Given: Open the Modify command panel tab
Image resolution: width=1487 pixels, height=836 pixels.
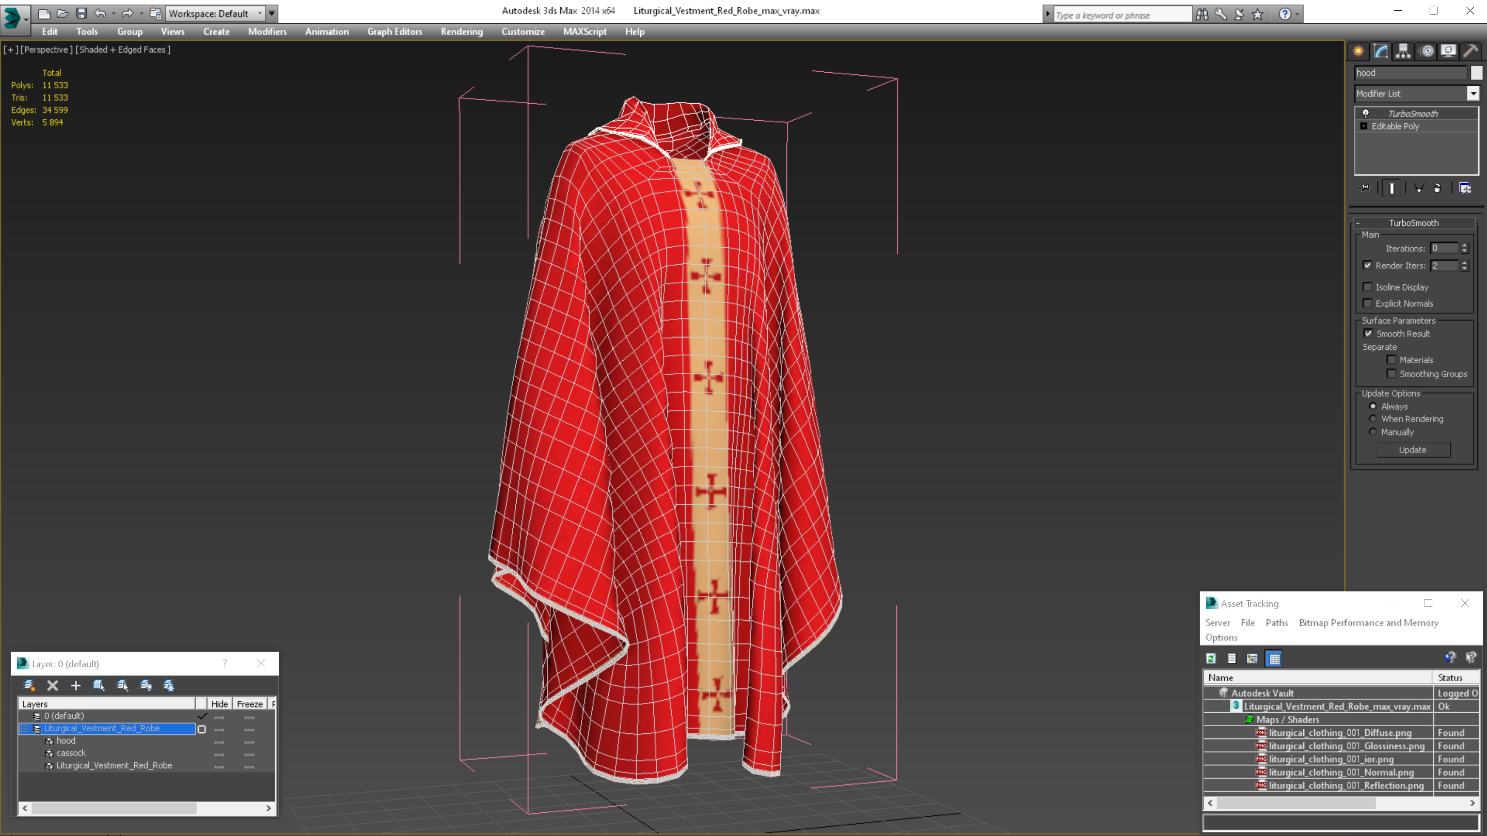Looking at the screenshot, I should [1381, 51].
